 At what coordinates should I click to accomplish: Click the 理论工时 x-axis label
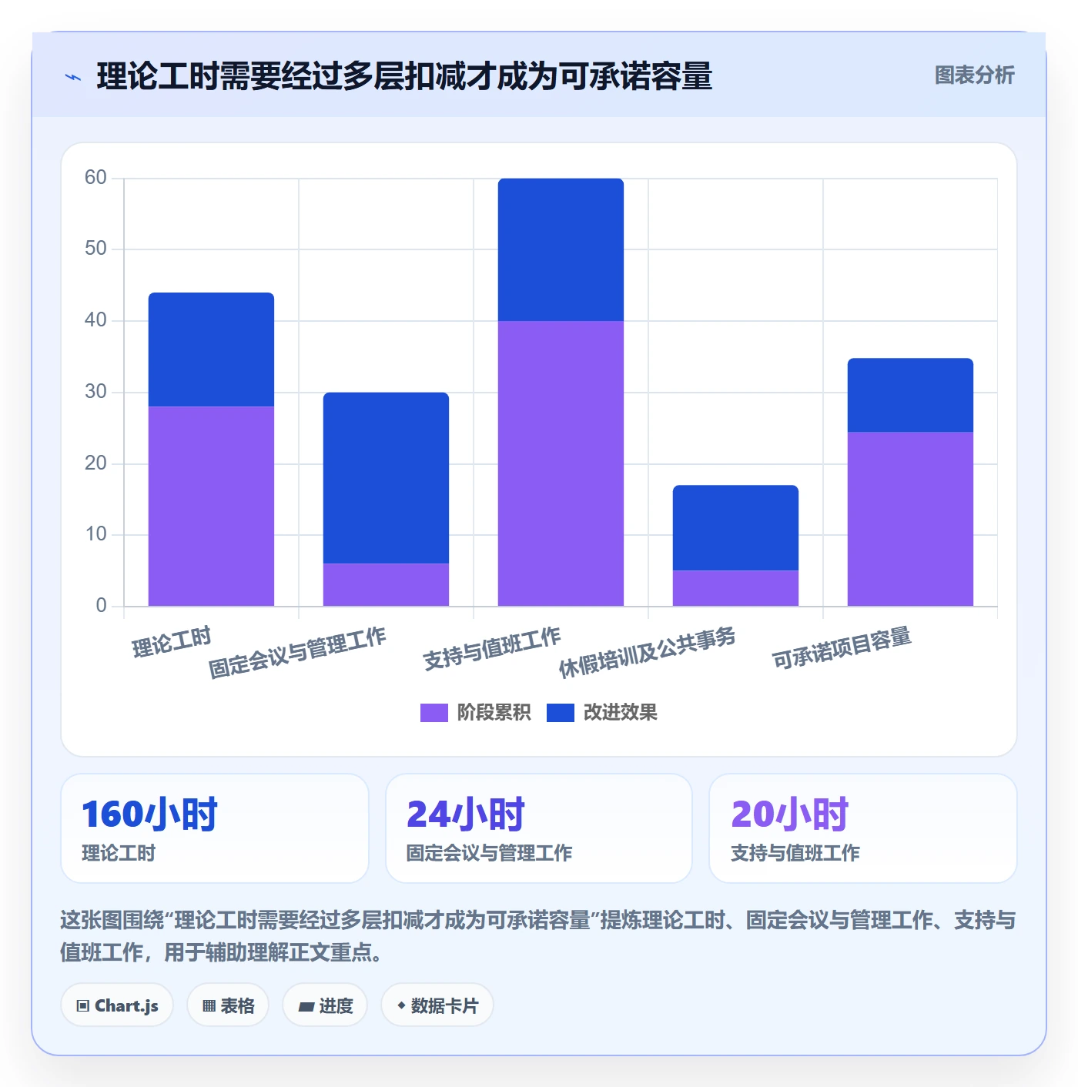point(171,642)
